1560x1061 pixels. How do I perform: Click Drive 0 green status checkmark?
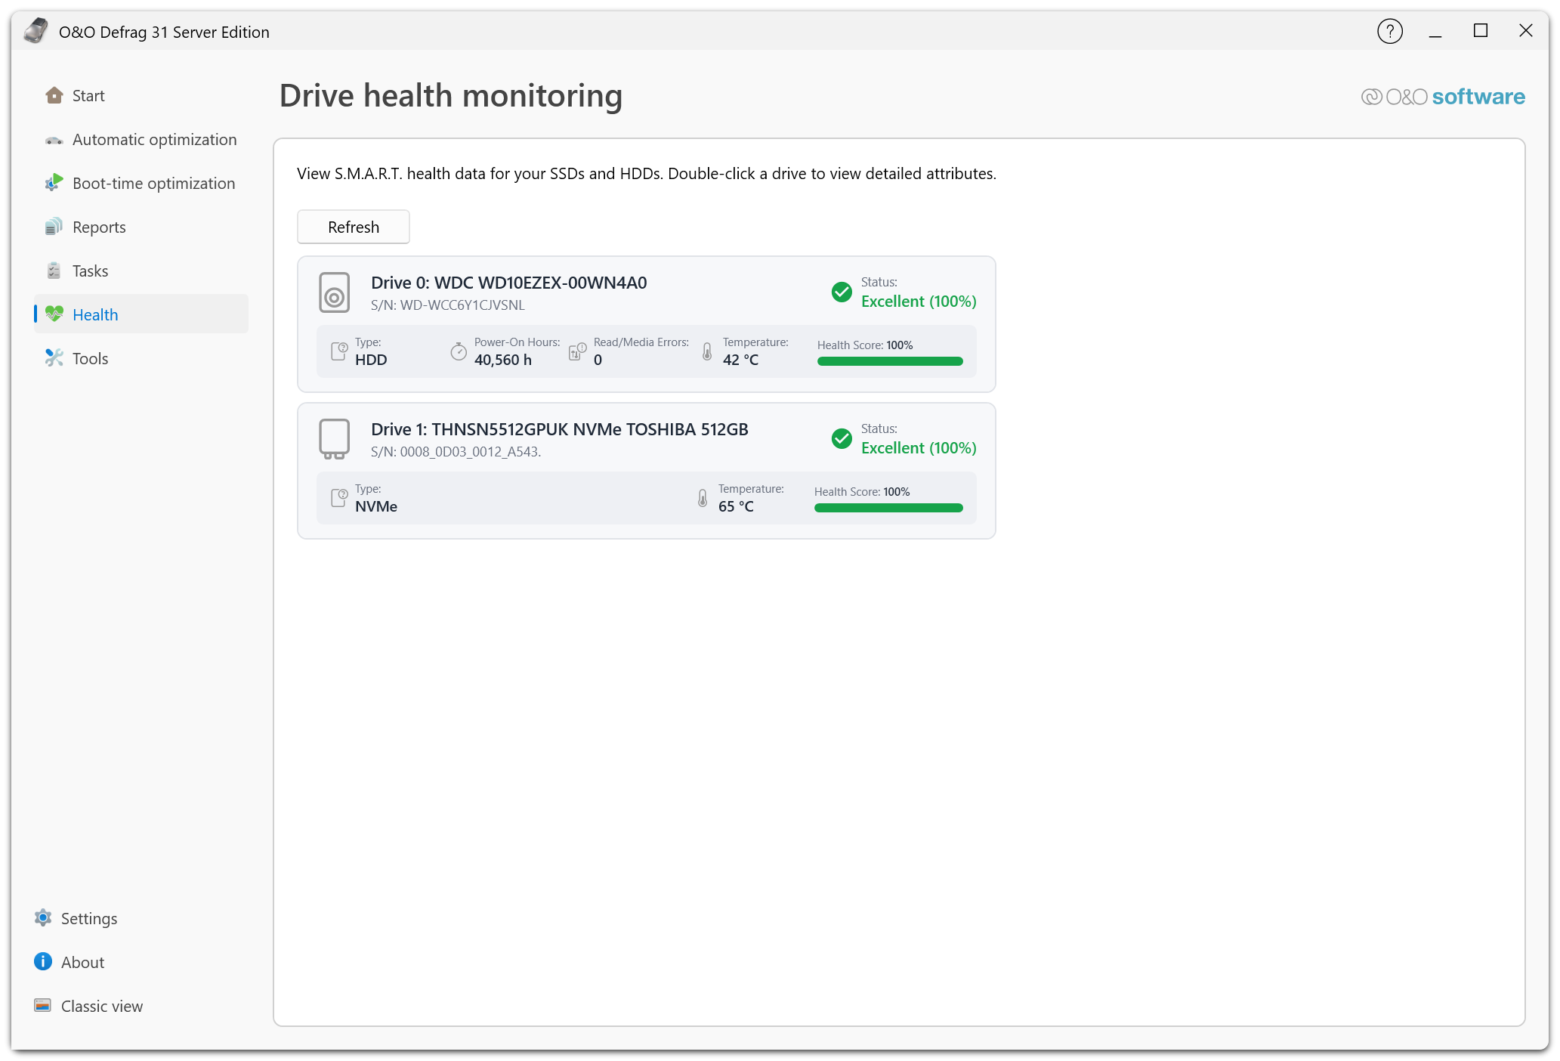(x=842, y=292)
